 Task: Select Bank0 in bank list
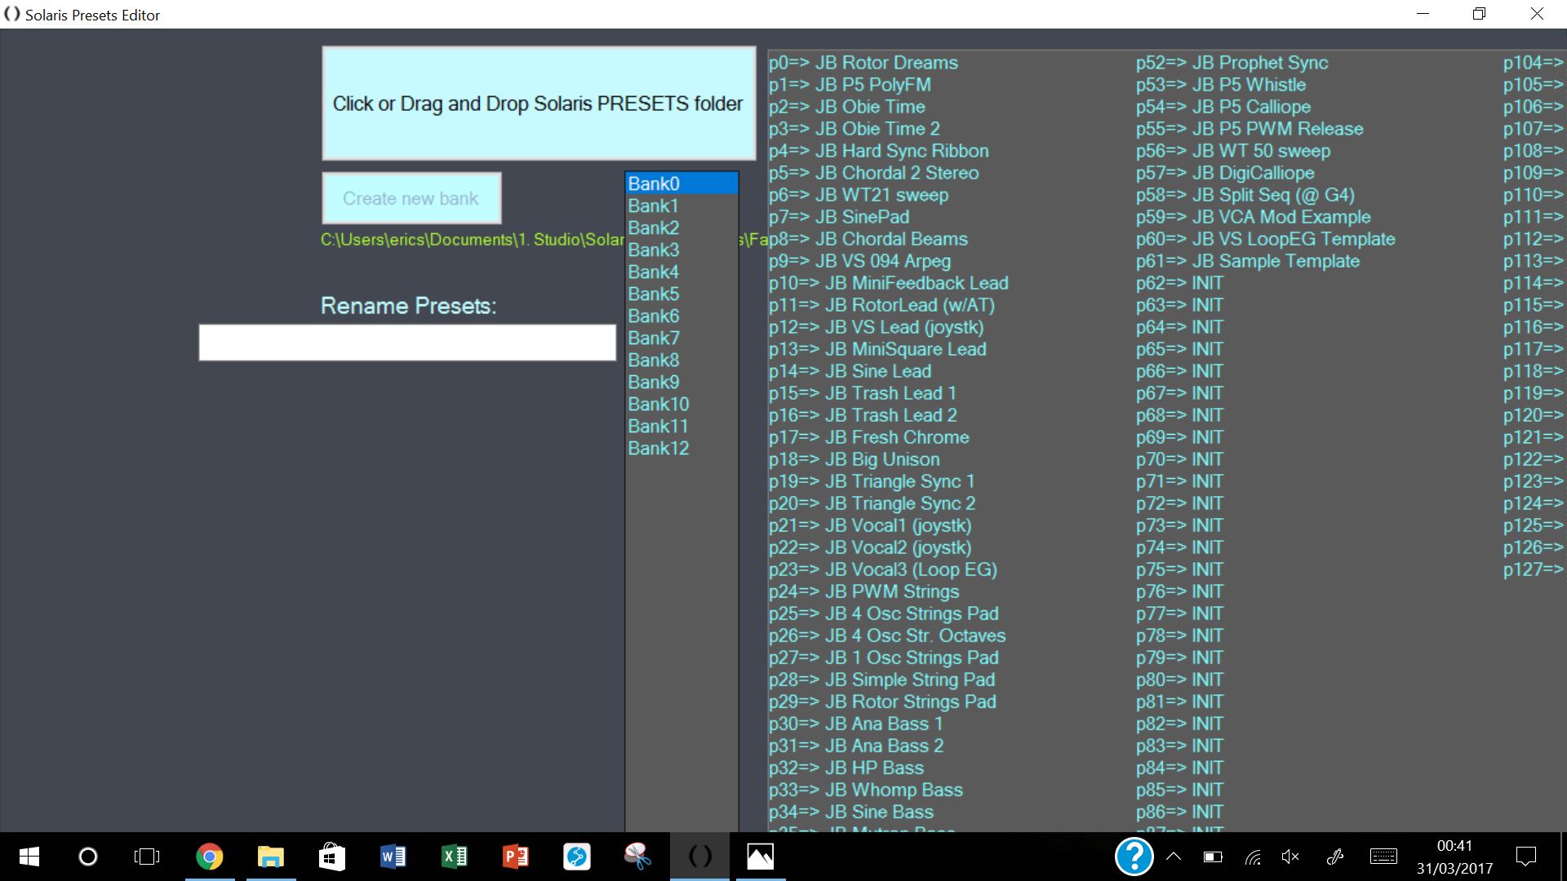[x=681, y=184]
